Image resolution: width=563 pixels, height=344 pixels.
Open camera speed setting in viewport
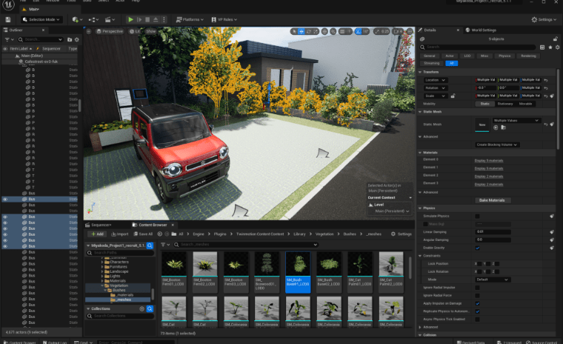point(398,32)
